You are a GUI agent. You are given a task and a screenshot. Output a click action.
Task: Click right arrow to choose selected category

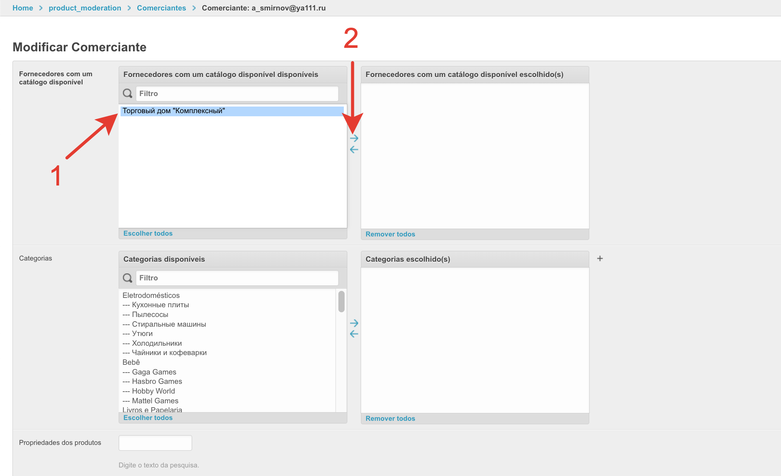[354, 323]
